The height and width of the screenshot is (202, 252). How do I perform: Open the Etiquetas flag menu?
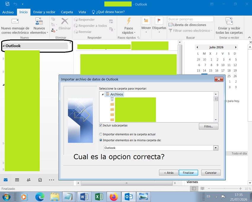(159, 25)
